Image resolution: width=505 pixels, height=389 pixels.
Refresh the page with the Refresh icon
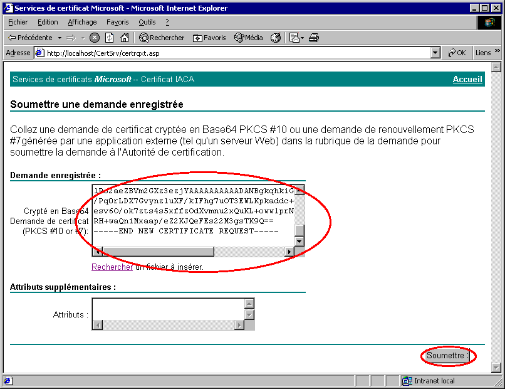click(110, 38)
